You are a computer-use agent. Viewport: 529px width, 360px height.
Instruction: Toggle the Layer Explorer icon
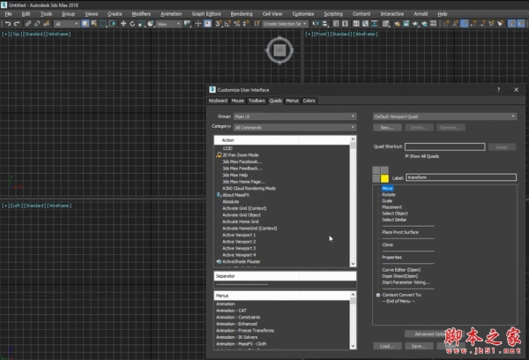click(x=345, y=24)
